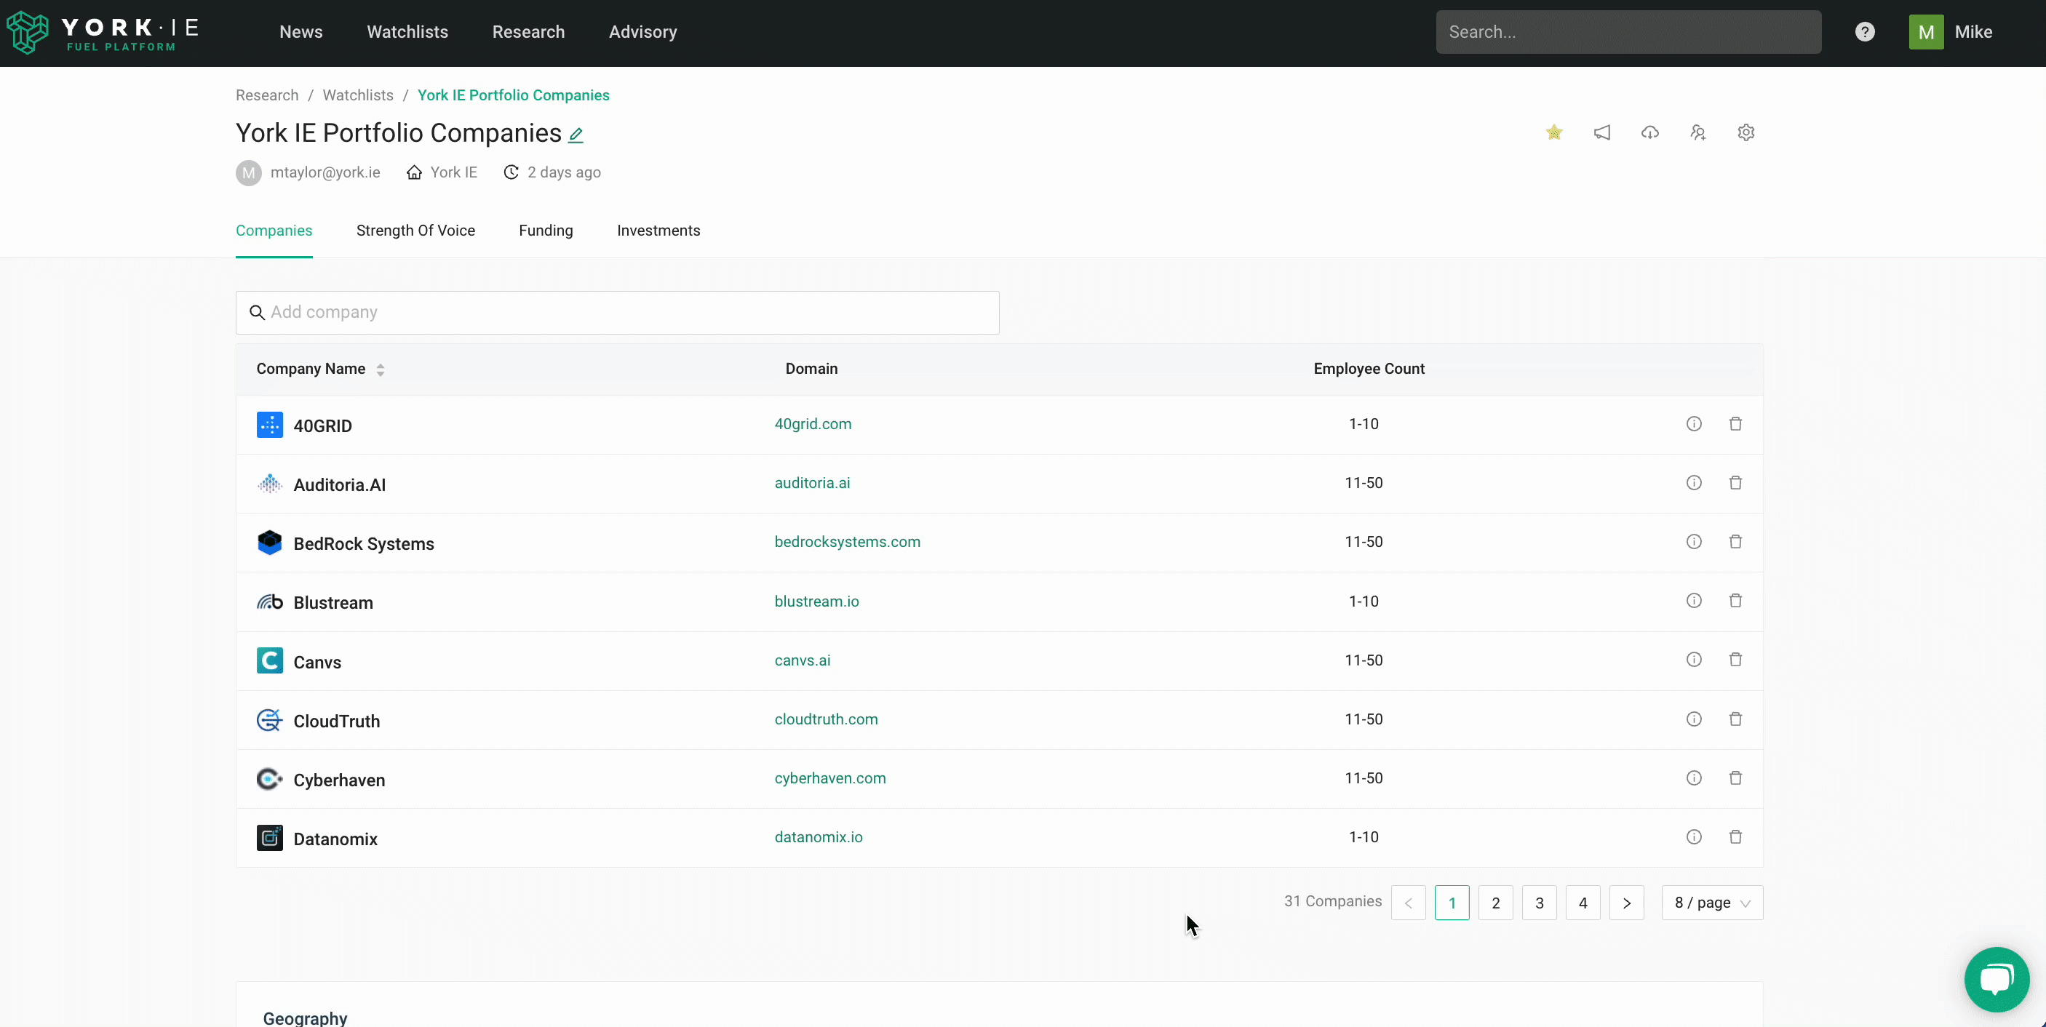Open info icon for BedRock Systems row

(x=1694, y=542)
